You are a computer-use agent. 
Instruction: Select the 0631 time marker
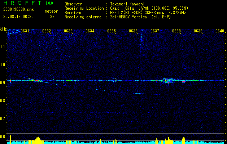pos(25,31)
